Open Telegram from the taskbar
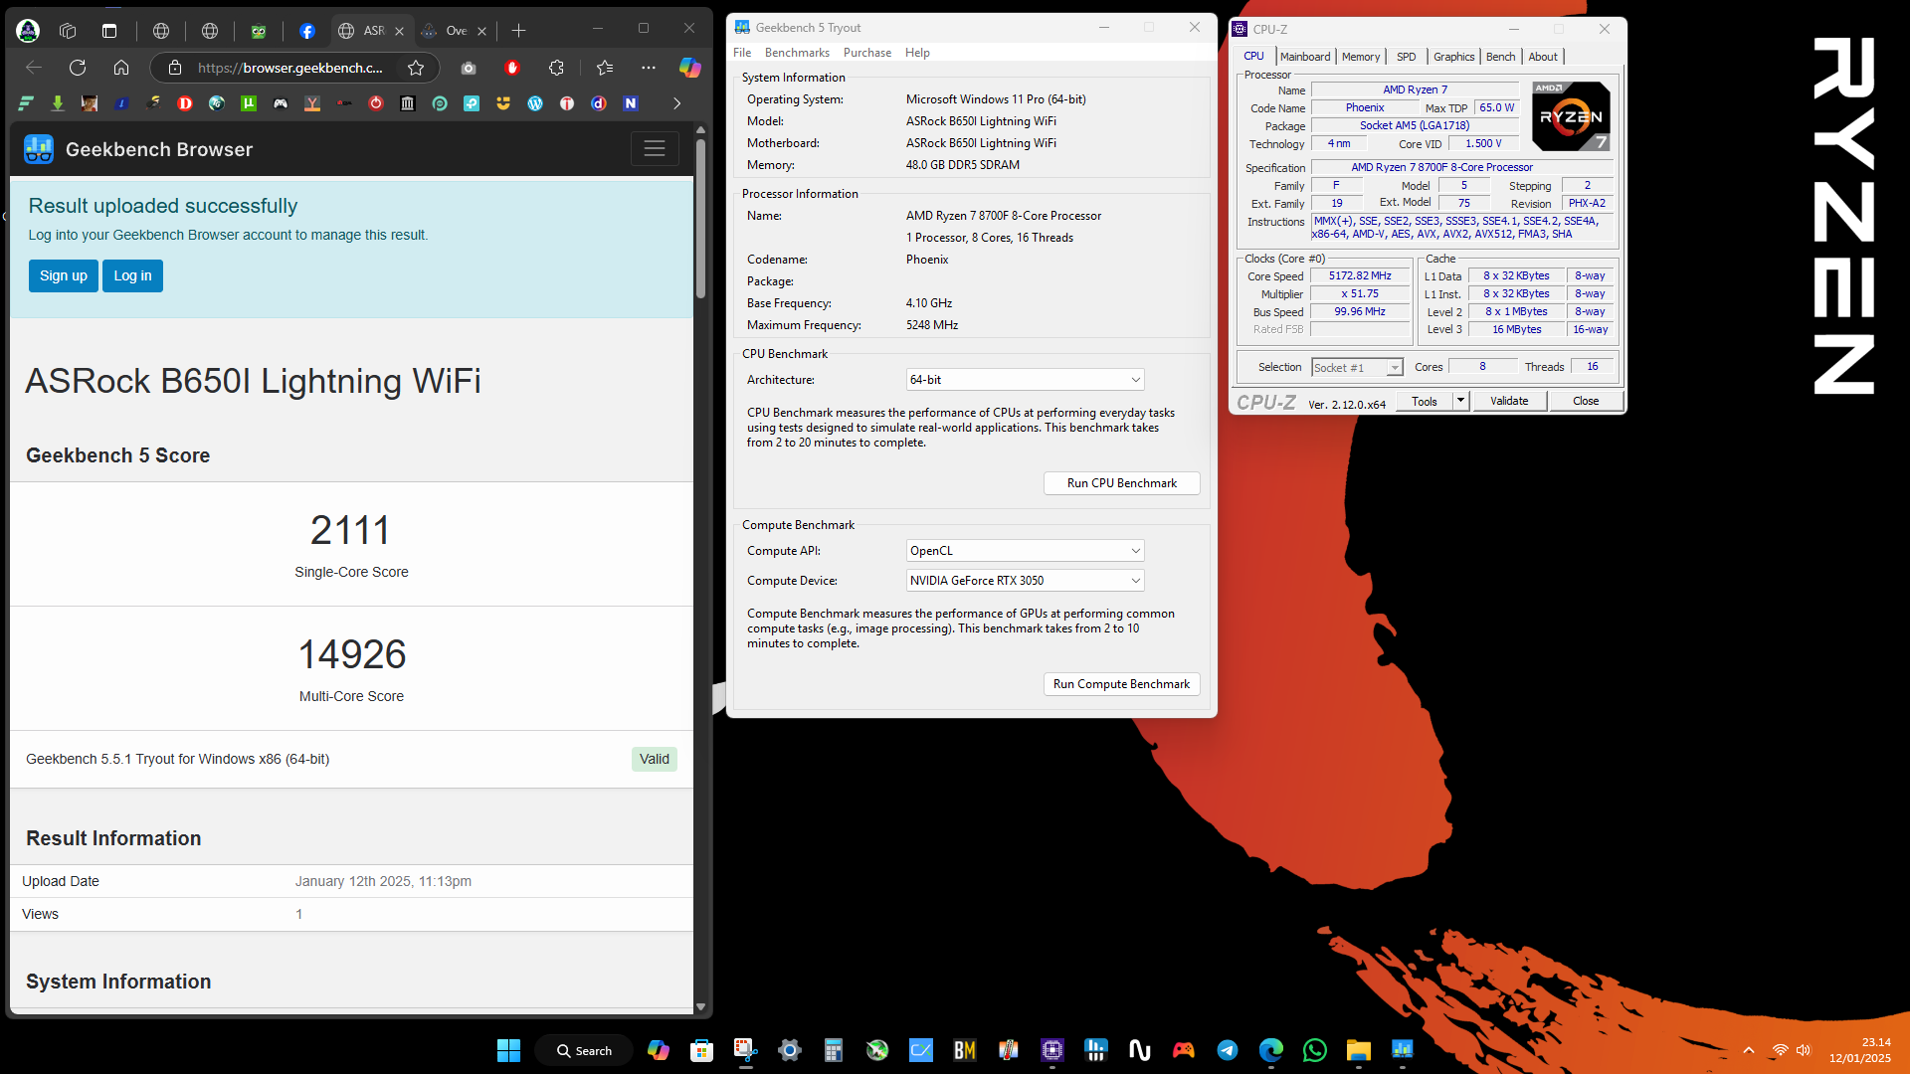 (1228, 1050)
